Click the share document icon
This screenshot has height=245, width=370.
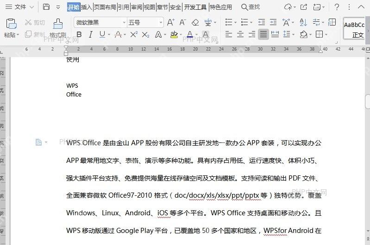click(304, 7)
